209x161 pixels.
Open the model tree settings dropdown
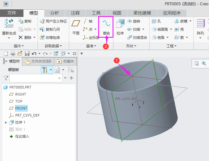click(51, 70)
